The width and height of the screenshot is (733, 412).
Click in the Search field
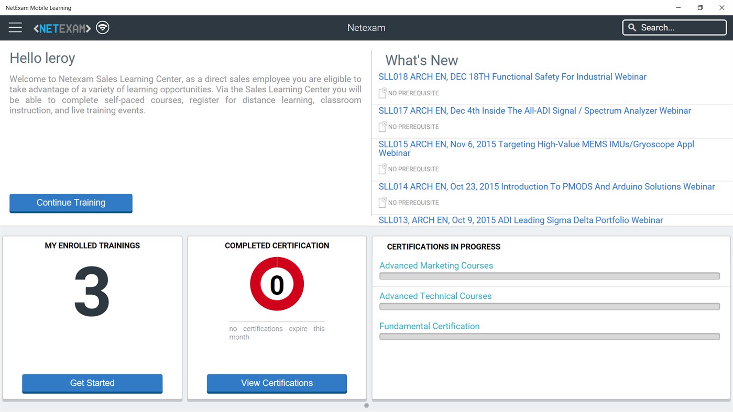pyautogui.click(x=674, y=28)
